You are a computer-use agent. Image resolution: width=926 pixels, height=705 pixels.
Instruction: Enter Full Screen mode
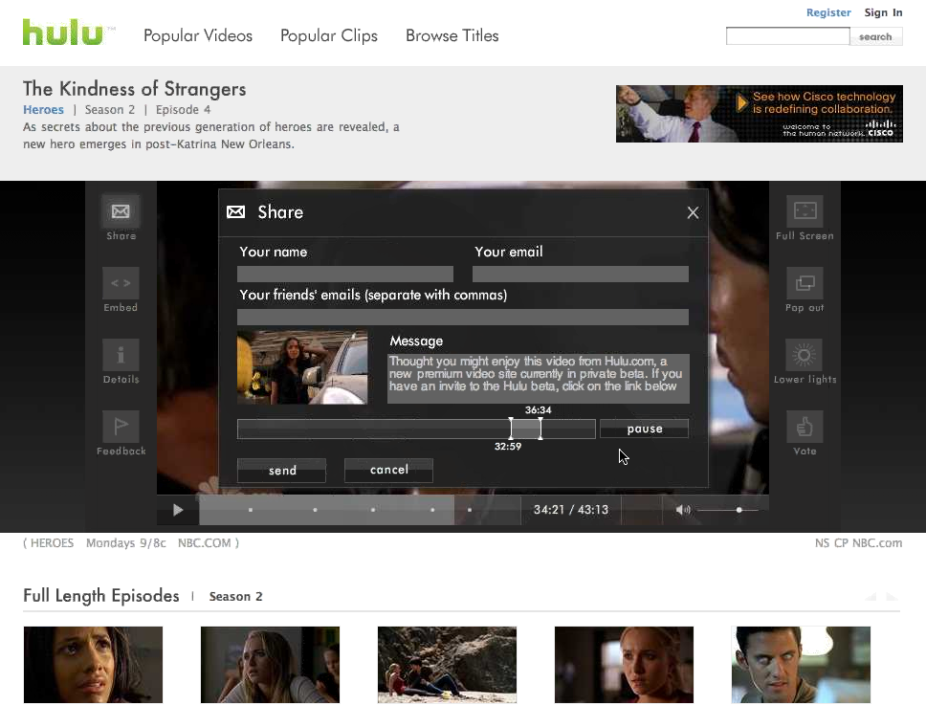(x=805, y=211)
